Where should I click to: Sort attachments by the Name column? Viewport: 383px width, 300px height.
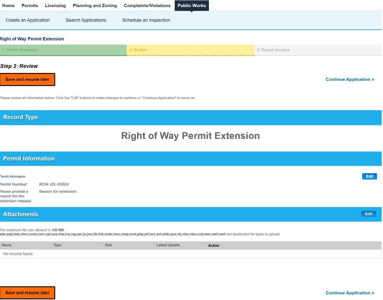tap(9, 245)
